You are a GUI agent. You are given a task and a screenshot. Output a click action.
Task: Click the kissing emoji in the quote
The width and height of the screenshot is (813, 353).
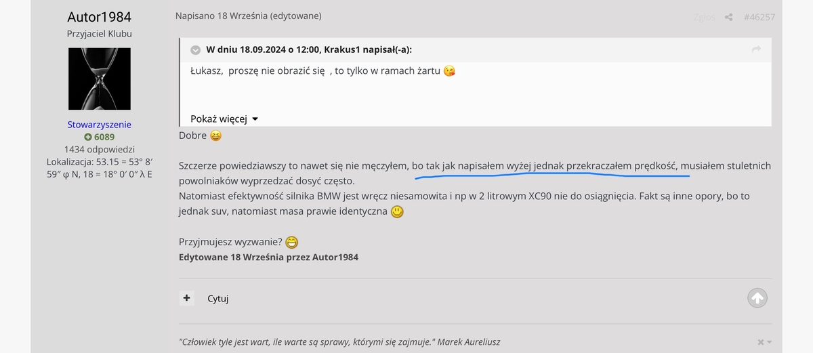[449, 71]
